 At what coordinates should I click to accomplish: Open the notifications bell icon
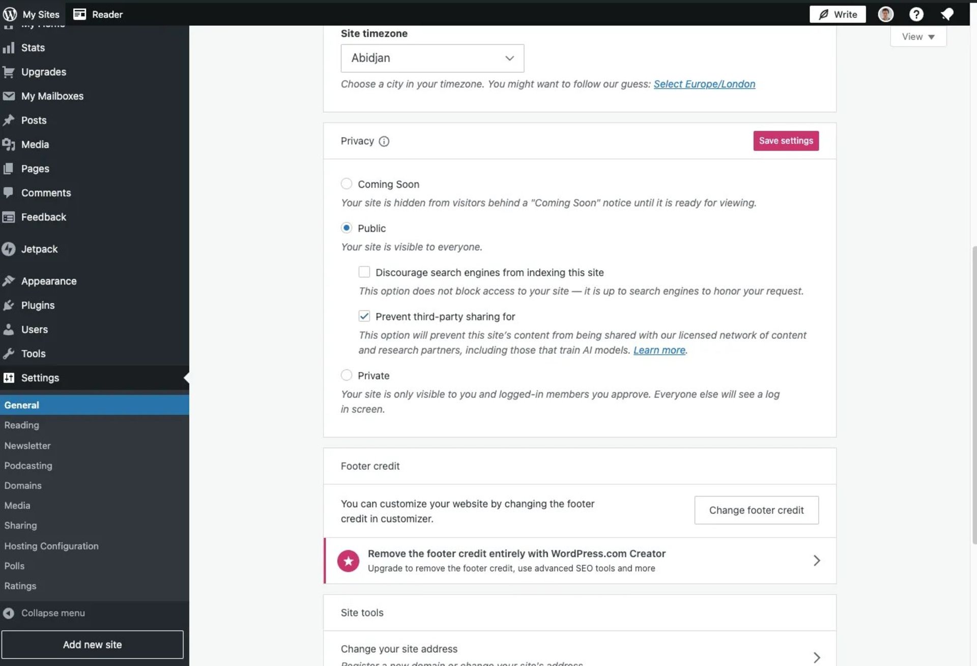tap(946, 14)
